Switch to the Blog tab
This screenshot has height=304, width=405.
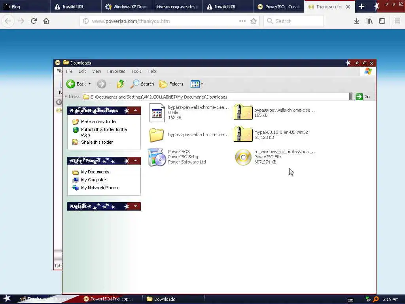[x=25, y=6]
